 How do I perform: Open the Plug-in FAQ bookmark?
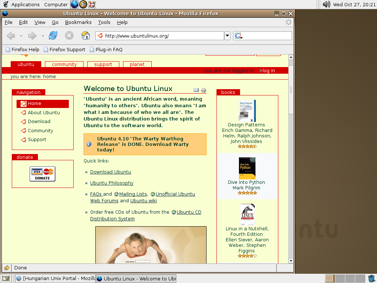[106, 50]
